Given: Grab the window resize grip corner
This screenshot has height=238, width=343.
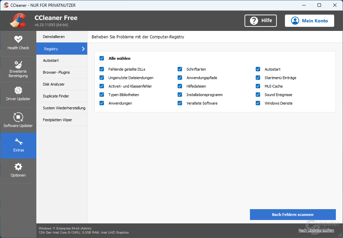Looking at the screenshot, I should click(x=340, y=235).
